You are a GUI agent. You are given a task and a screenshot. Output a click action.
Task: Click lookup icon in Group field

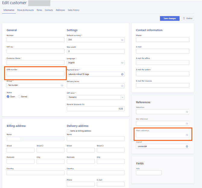click(x=62, y=85)
